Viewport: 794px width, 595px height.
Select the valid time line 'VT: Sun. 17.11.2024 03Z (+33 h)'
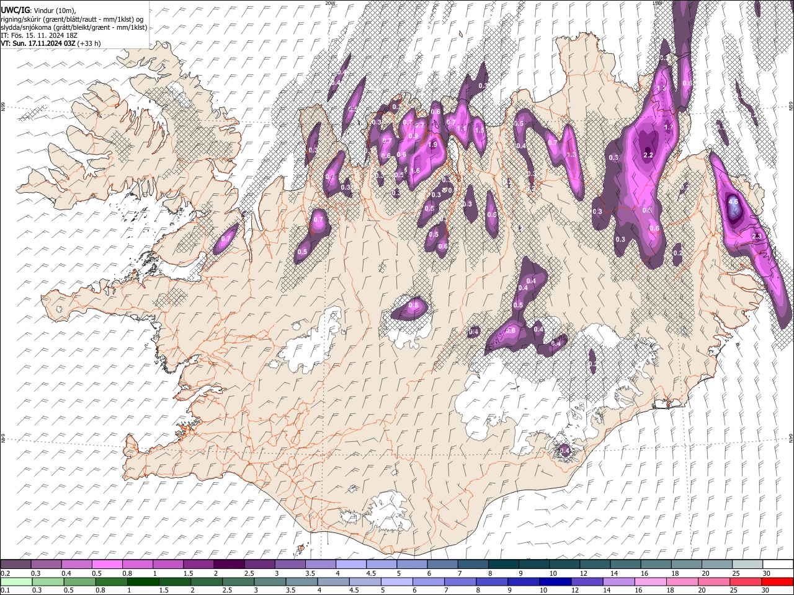coord(51,43)
